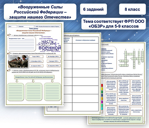Image resolution: width=149 pixels, height=128 pixels.
Task: Click the Borodino battle card
Action: pos(136,86)
